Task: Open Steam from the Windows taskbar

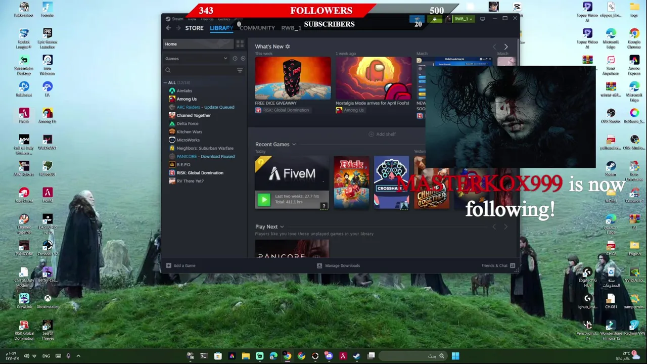Action: pyautogui.click(x=357, y=356)
